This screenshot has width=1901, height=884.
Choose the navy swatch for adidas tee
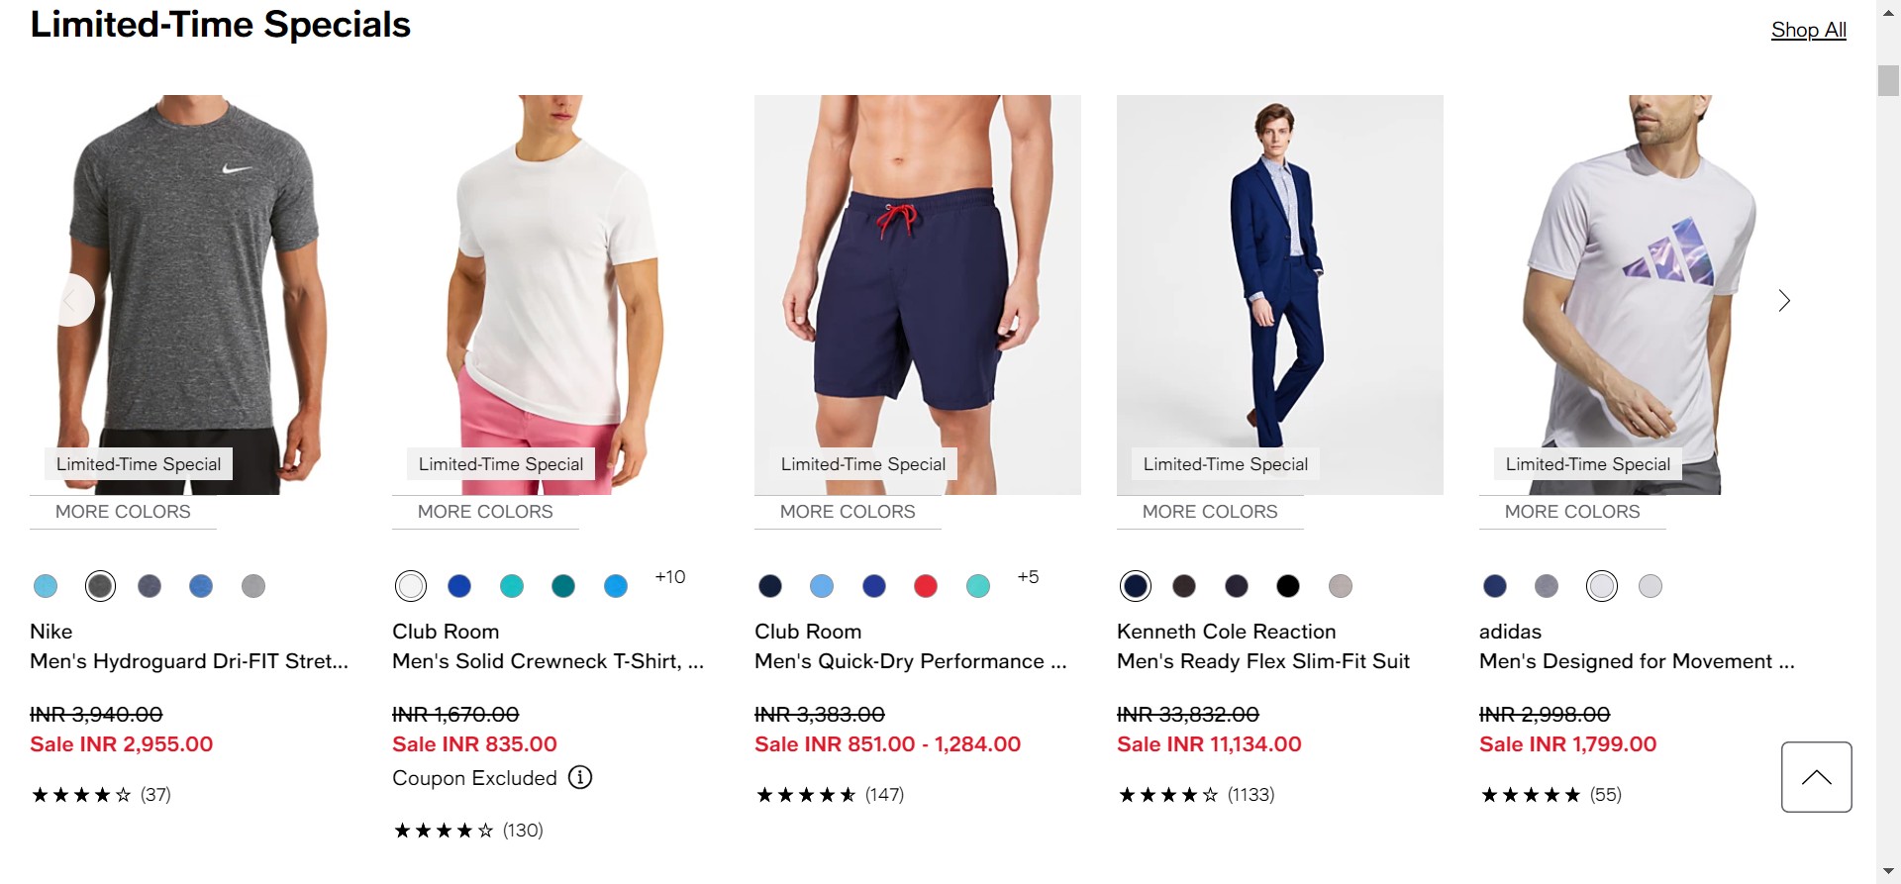(1495, 586)
